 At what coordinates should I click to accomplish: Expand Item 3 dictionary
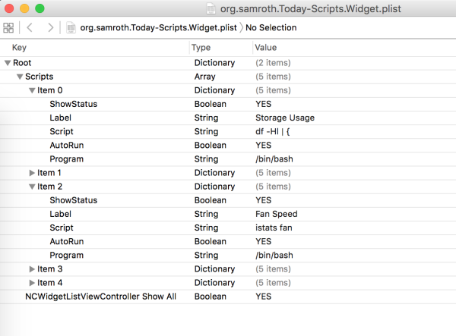tap(32, 268)
